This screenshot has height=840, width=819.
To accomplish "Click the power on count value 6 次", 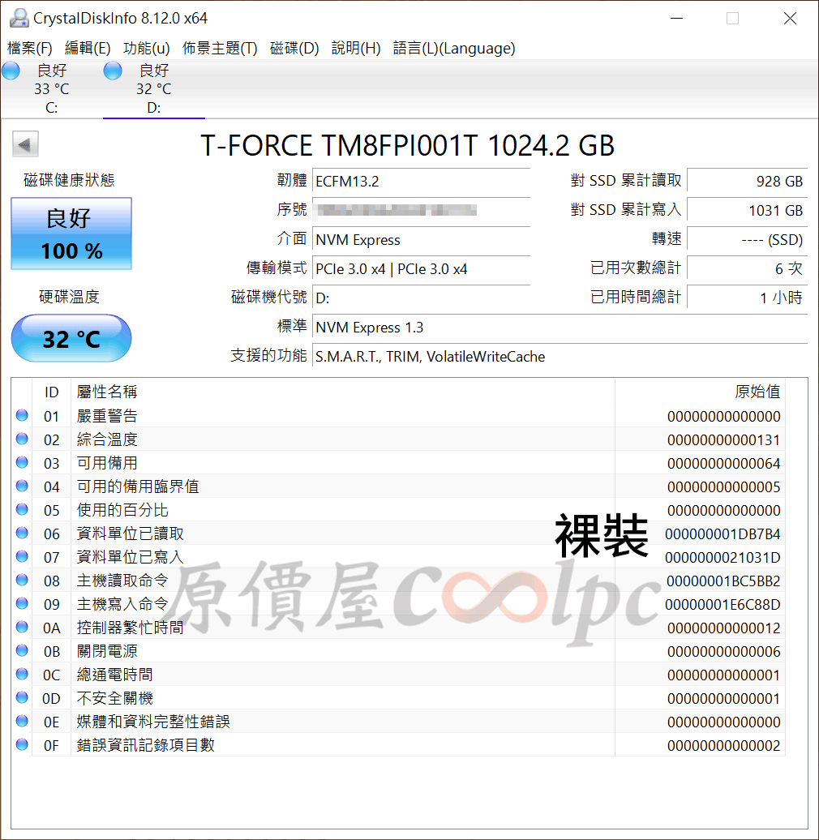I will coord(747,268).
